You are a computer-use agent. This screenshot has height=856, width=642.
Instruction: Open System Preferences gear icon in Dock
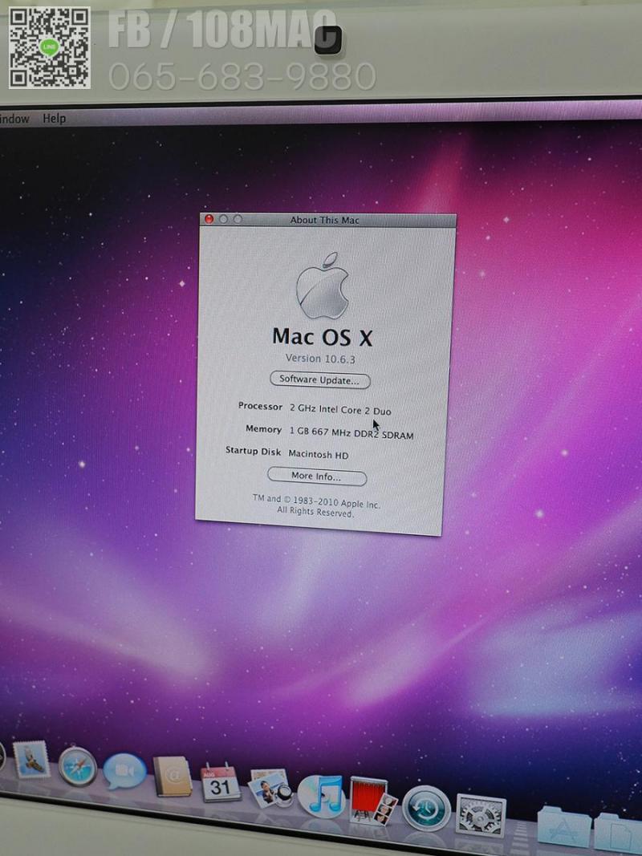(481, 816)
